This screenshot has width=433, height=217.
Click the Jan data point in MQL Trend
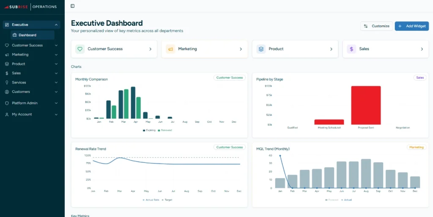(x=280, y=155)
